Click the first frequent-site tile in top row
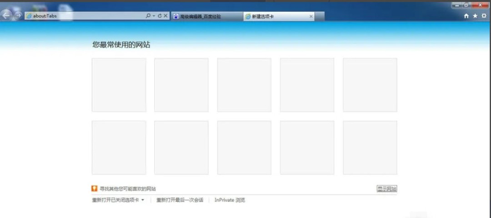 tap(119, 85)
